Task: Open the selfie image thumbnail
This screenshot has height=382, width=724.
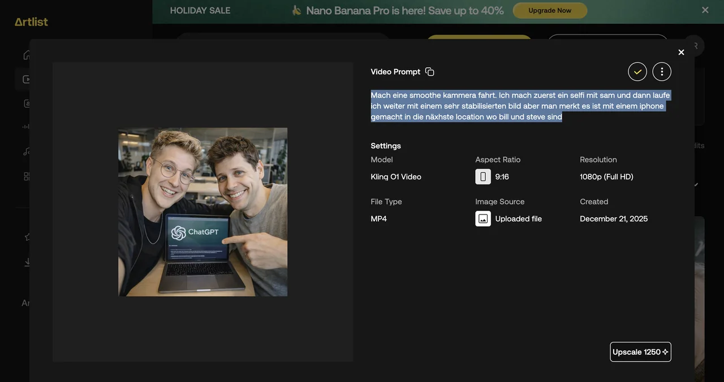Action: 202,212
